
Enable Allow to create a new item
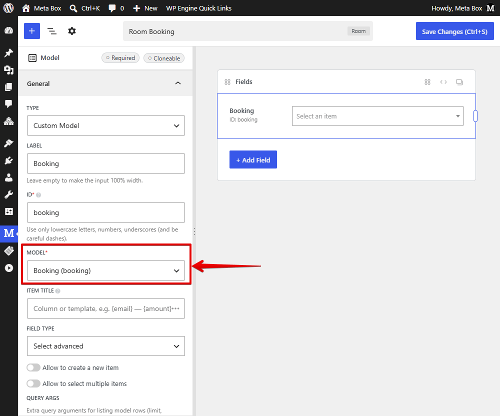[33, 367]
